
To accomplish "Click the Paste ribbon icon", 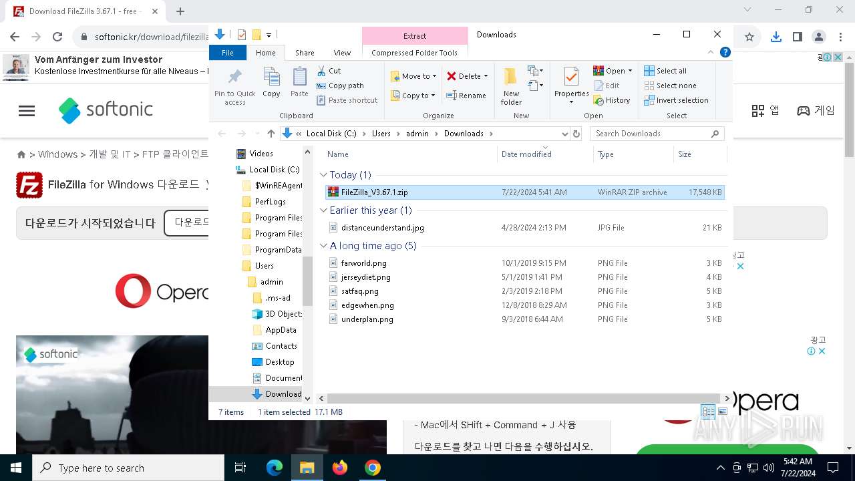I will point(299,77).
